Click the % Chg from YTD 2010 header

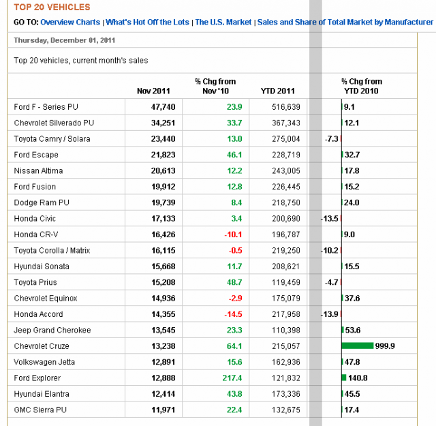(x=362, y=87)
